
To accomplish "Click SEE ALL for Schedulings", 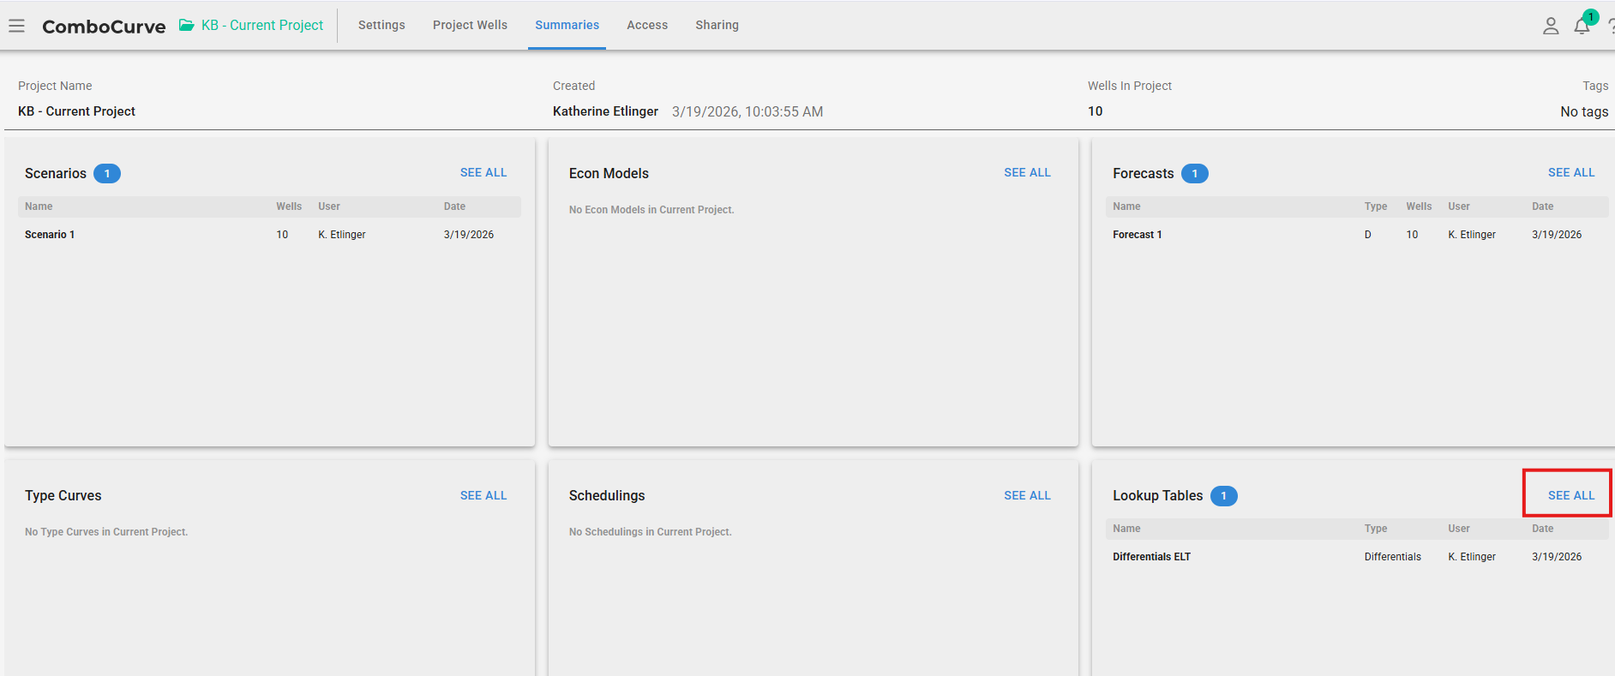I will click(x=1027, y=496).
